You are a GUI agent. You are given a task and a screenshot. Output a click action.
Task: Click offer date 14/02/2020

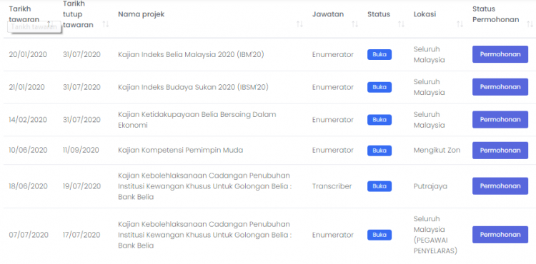[x=28, y=120]
